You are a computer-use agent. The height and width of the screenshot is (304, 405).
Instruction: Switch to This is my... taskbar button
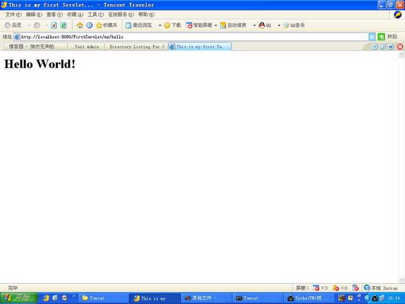(x=154, y=298)
